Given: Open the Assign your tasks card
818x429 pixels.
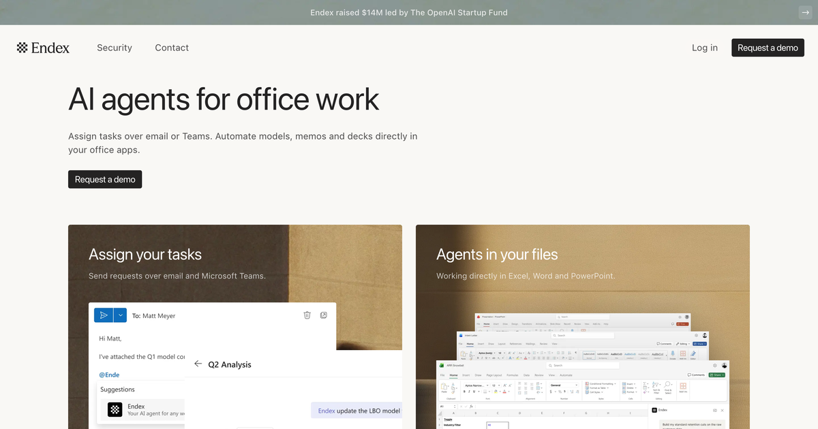Looking at the screenshot, I should point(235,327).
